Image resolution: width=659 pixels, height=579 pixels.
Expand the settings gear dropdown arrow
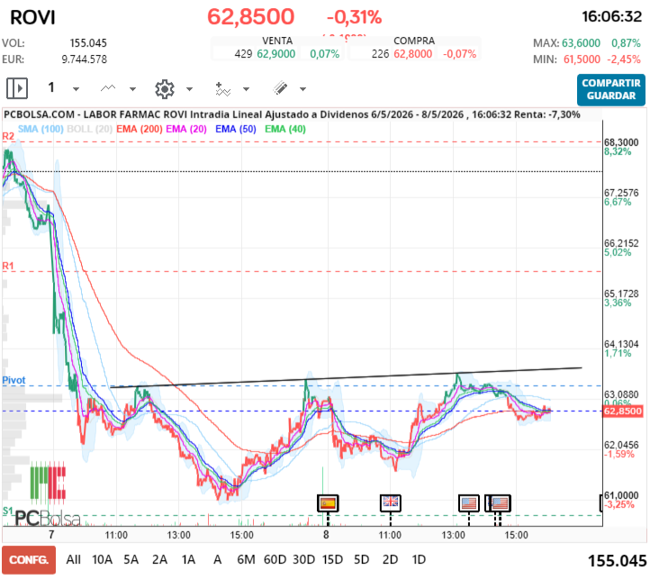190,89
